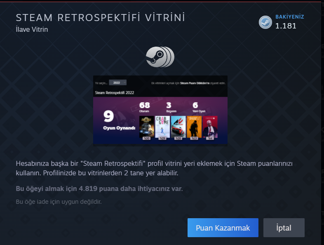Click the %4 playtime badge
The height and width of the screenshot is (245, 324).
tap(210, 138)
